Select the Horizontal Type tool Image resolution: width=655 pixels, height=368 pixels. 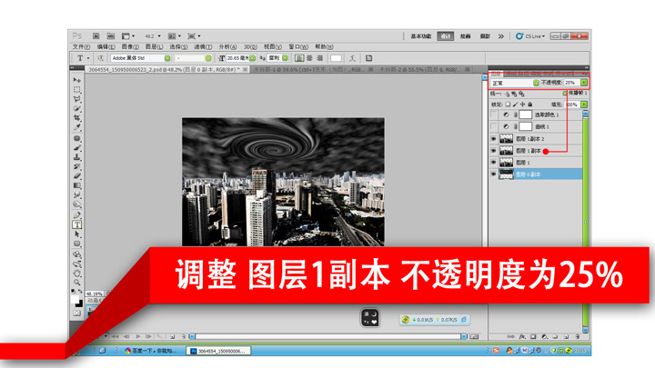(76, 224)
